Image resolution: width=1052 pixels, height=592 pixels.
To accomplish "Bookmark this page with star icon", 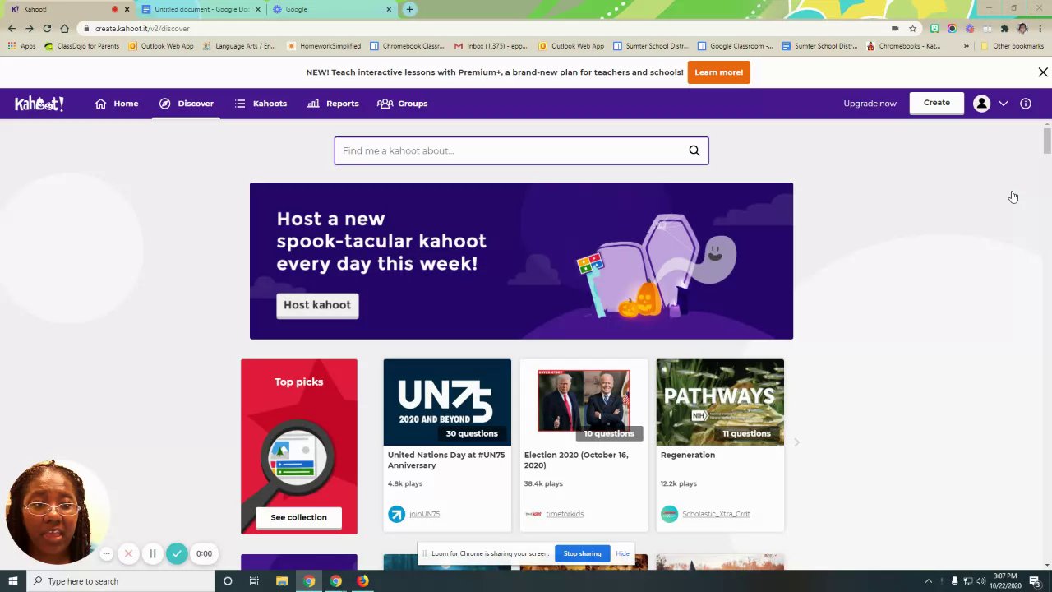I will 912,29.
